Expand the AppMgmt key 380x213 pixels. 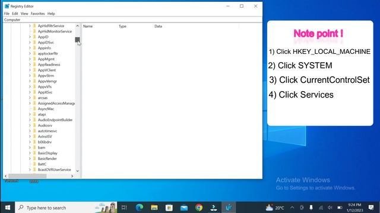(x=30, y=59)
